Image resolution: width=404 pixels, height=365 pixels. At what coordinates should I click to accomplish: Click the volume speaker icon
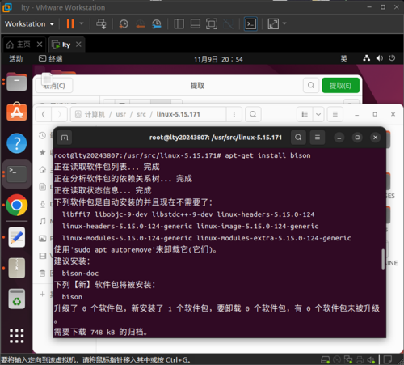coord(380,58)
